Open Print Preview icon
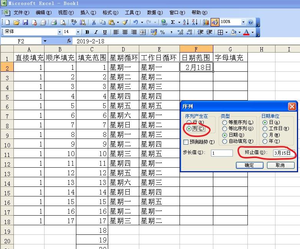This screenshot has height=249, width=300. (63, 22)
